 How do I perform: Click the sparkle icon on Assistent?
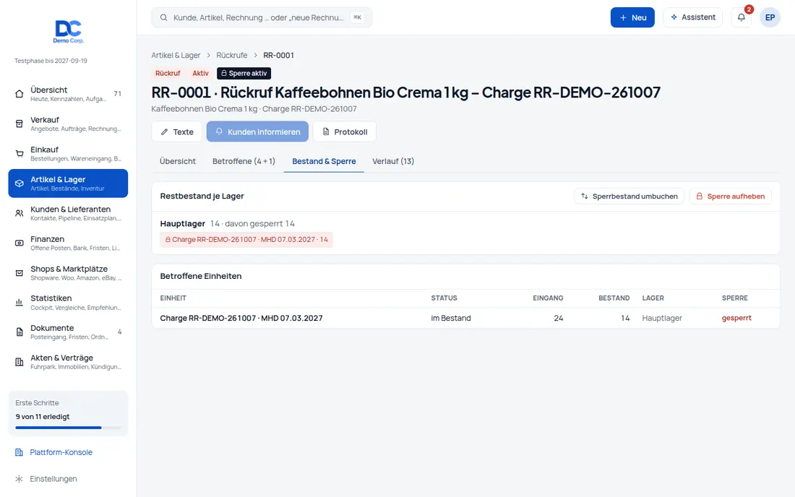[674, 17]
